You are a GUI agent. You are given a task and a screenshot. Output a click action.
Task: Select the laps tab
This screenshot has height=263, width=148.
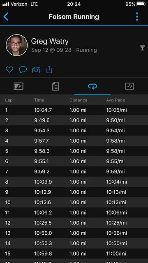pyautogui.click(x=92, y=86)
